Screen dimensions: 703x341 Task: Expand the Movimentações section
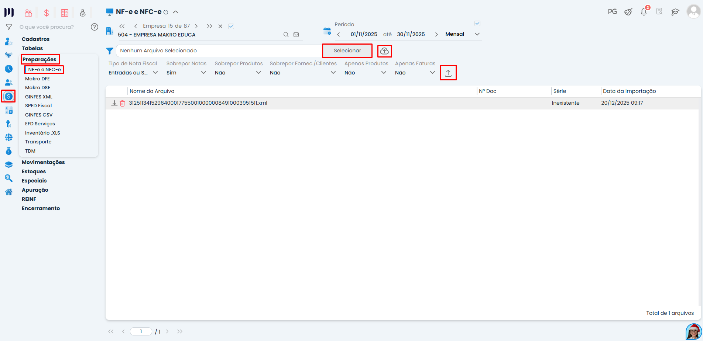point(43,162)
